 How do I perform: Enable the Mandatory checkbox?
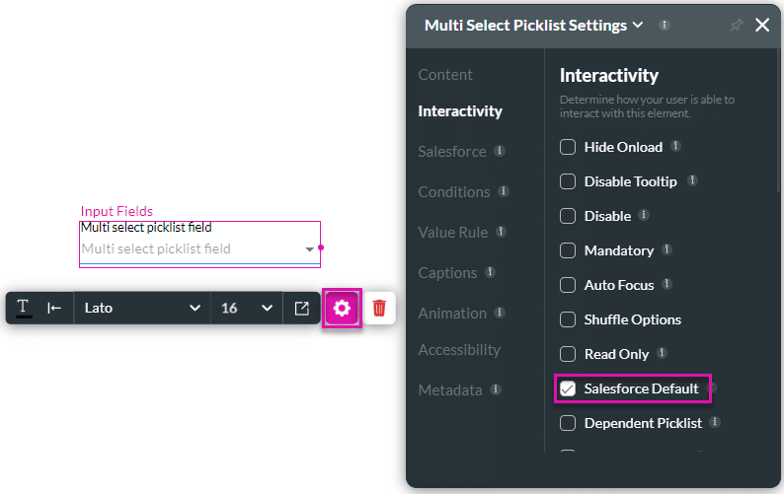[x=568, y=250]
